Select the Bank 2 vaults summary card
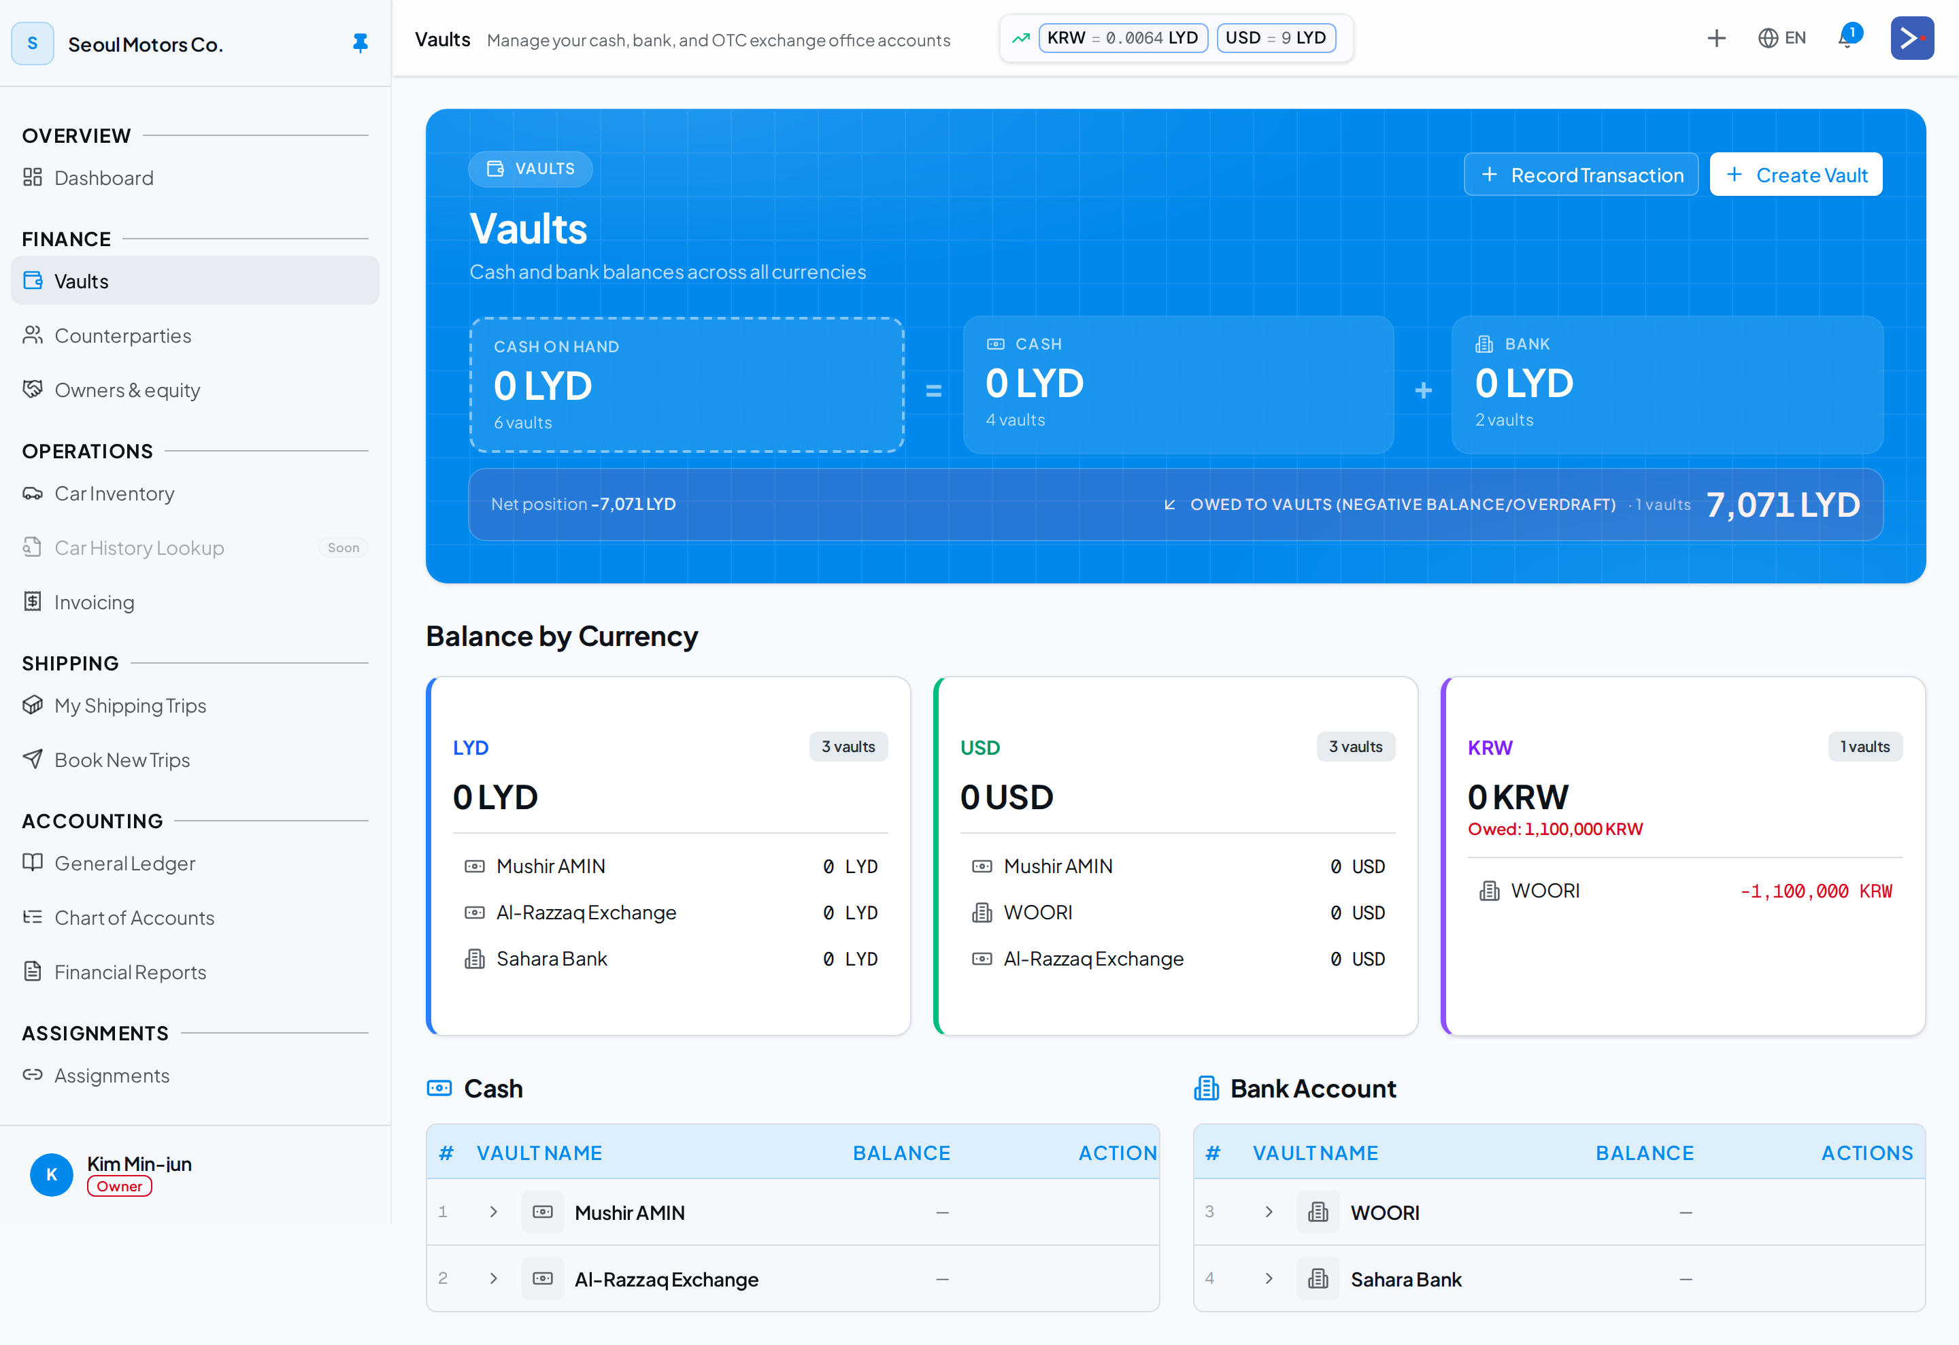The width and height of the screenshot is (1959, 1345). point(1667,385)
